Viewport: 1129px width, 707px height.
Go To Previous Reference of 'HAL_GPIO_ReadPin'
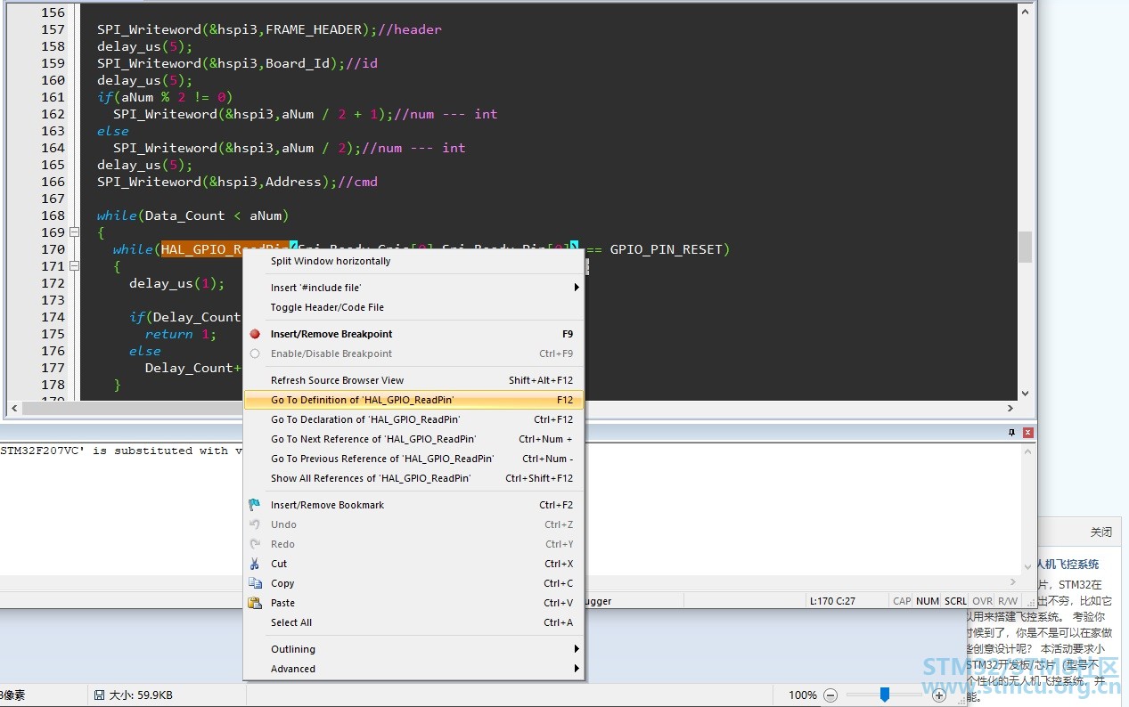(413, 459)
